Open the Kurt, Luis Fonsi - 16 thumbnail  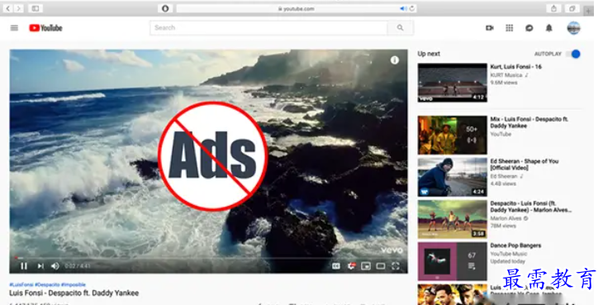pos(453,83)
